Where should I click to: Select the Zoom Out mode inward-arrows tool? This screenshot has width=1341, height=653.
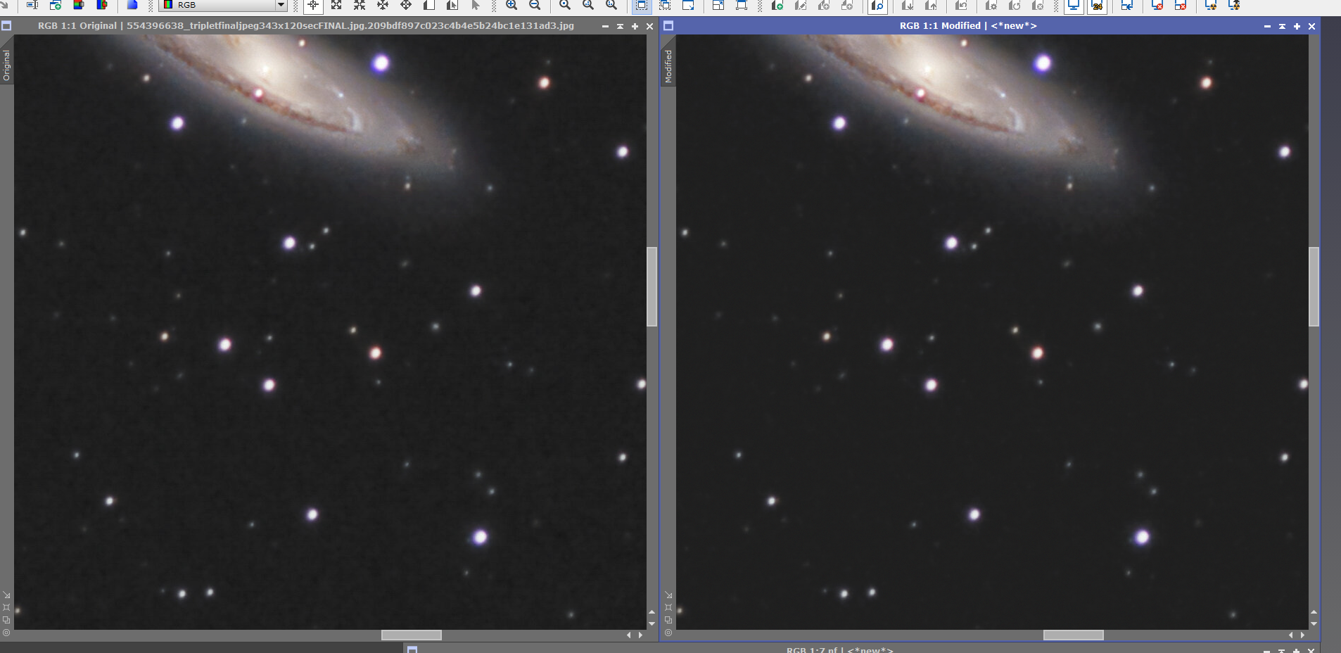tap(360, 6)
